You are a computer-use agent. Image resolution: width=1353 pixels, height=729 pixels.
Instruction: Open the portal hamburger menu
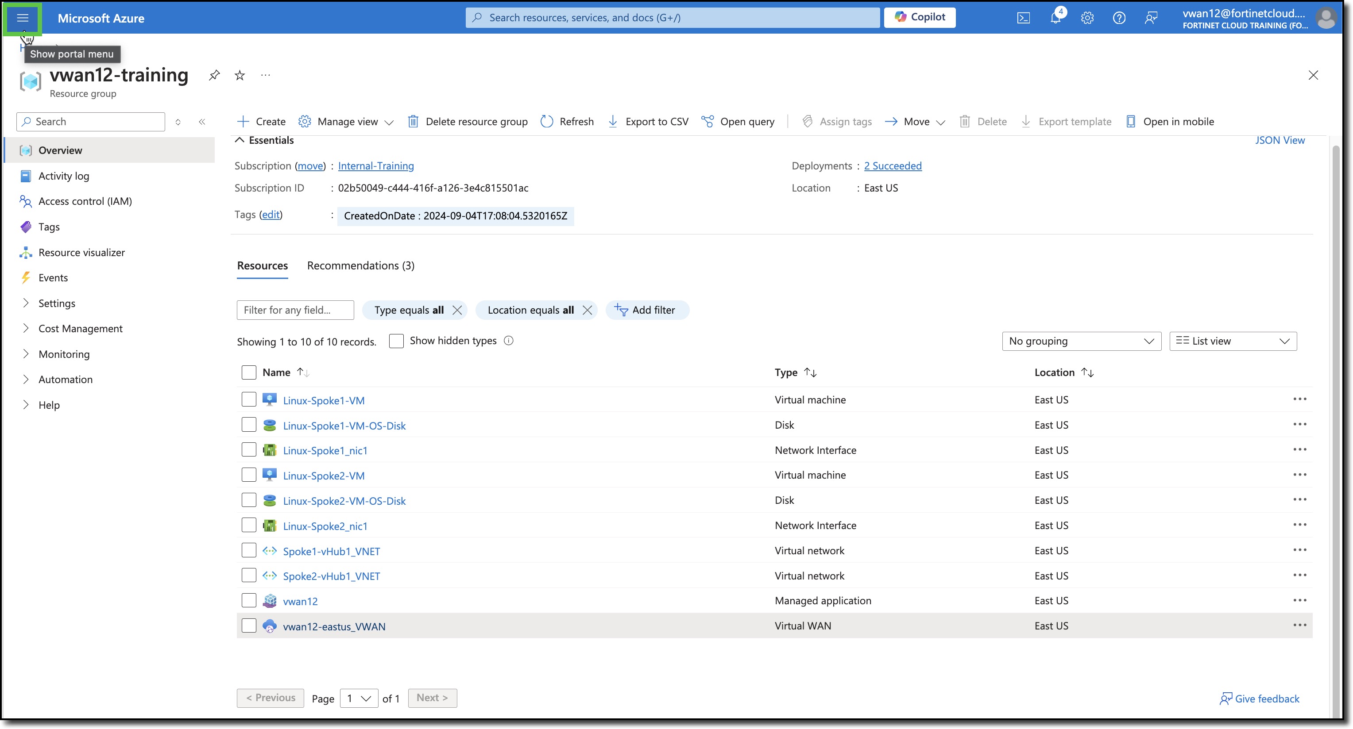pos(23,19)
